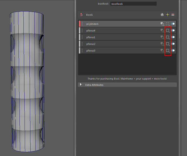Click pTorus4's square display mode icon

pyautogui.click(x=168, y=31)
